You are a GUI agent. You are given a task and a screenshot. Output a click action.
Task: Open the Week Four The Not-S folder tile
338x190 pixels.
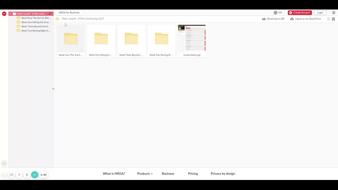pos(71,41)
